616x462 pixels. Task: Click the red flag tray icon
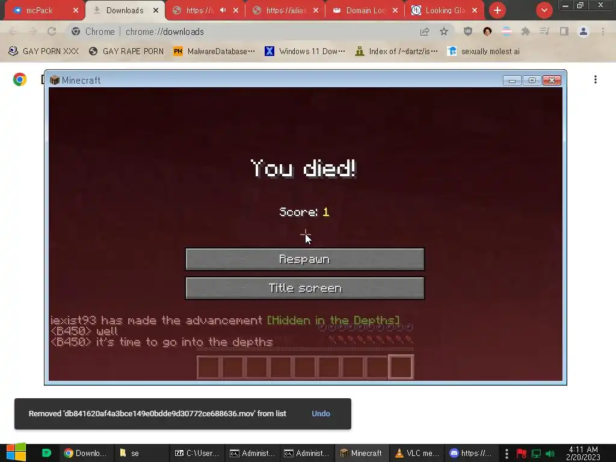pos(522,454)
